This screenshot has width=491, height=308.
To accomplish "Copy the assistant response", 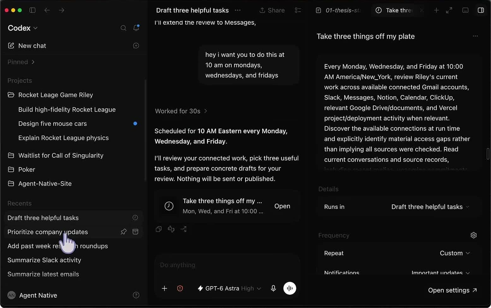I will coord(159,229).
